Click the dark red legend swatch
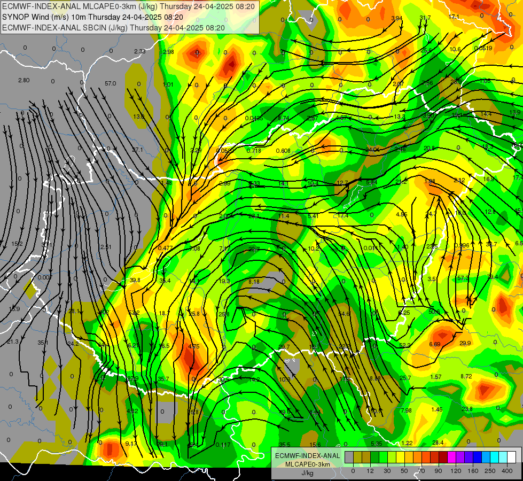The height and width of the screenshot is (481, 523). coord(443,457)
